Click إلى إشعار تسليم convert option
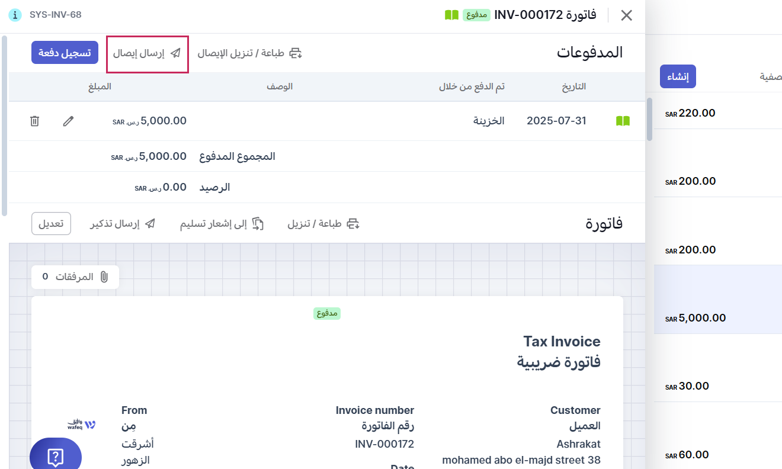 222,224
